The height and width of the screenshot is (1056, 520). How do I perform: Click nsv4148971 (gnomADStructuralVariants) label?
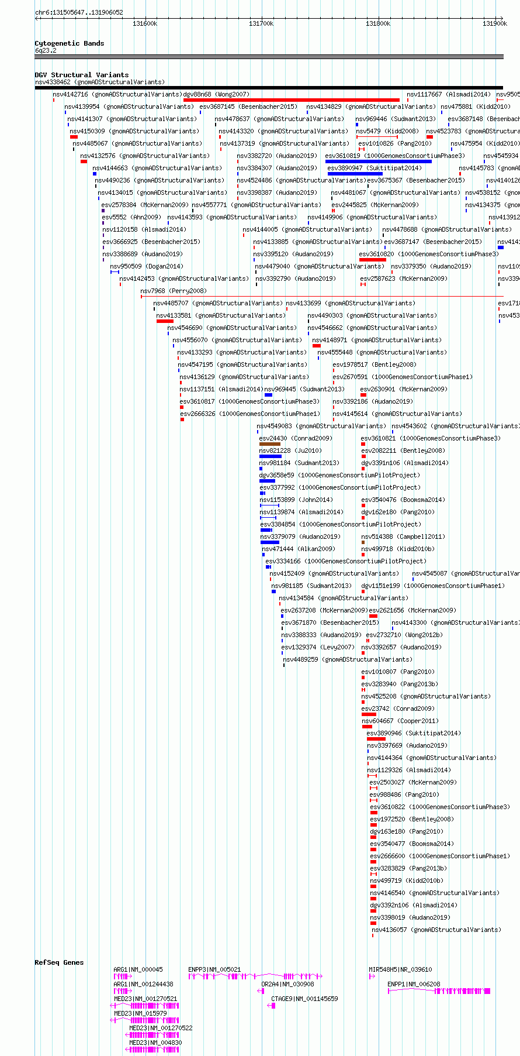(377, 340)
